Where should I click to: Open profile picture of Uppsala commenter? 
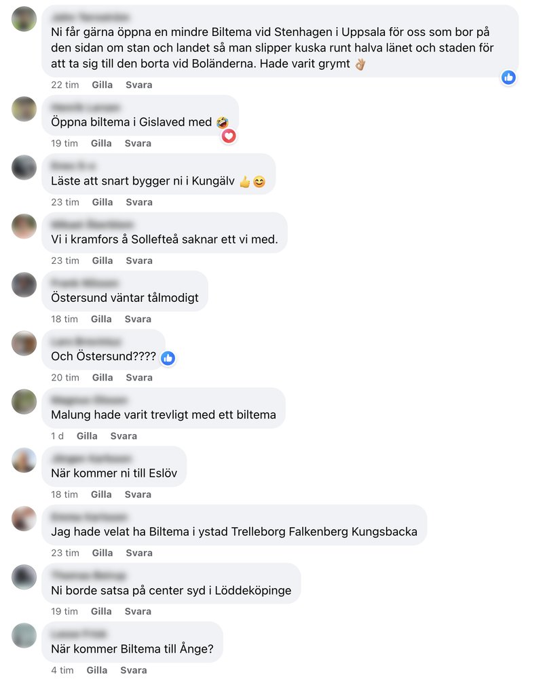point(24,19)
